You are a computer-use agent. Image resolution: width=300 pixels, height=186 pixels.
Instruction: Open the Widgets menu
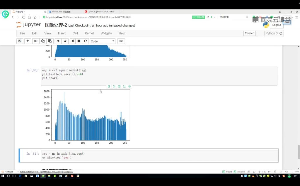(x=106, y=33)
